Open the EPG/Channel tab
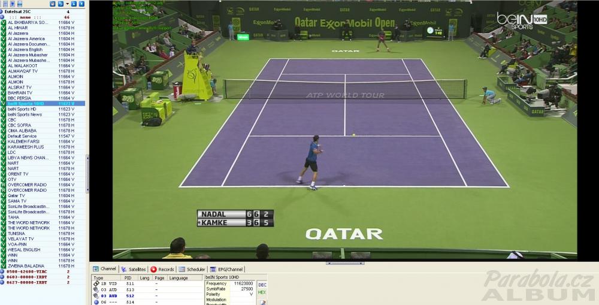This screenshot has width=599, height=305. (x=226, y=269)
